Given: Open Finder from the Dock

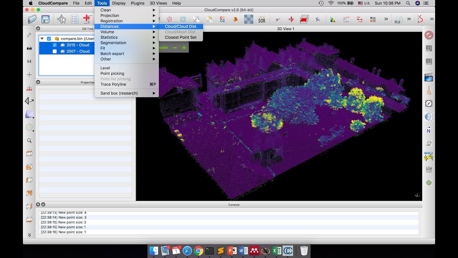Looking at the screenshot, I should pos(154,251).
